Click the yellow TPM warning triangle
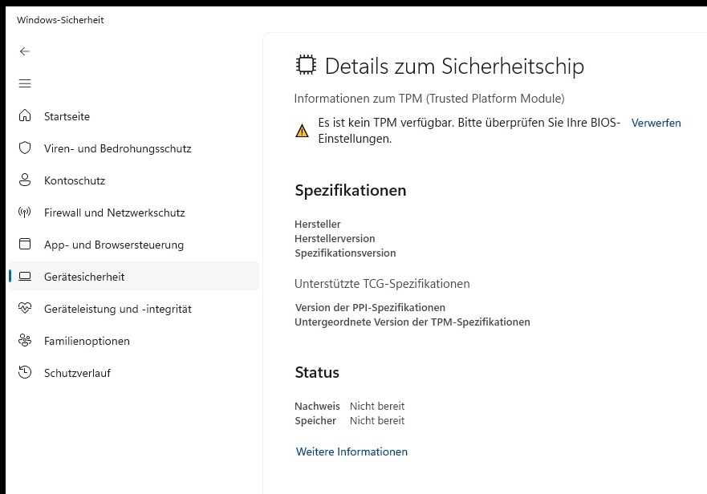This screenshot has width=707, height=494. (x=302, y=131)
